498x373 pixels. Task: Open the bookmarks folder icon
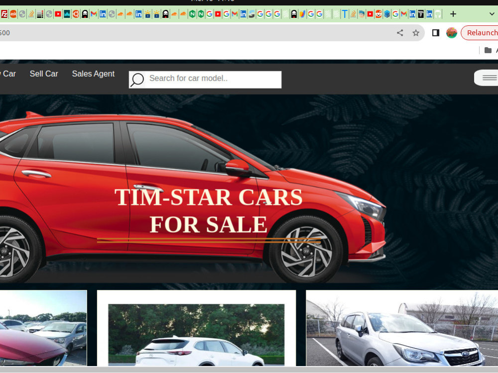point(488,50)
